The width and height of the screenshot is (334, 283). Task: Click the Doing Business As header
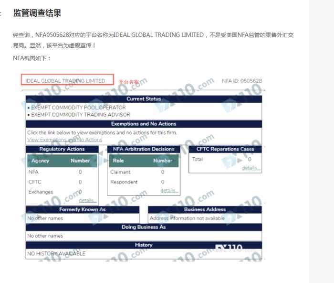144,227
